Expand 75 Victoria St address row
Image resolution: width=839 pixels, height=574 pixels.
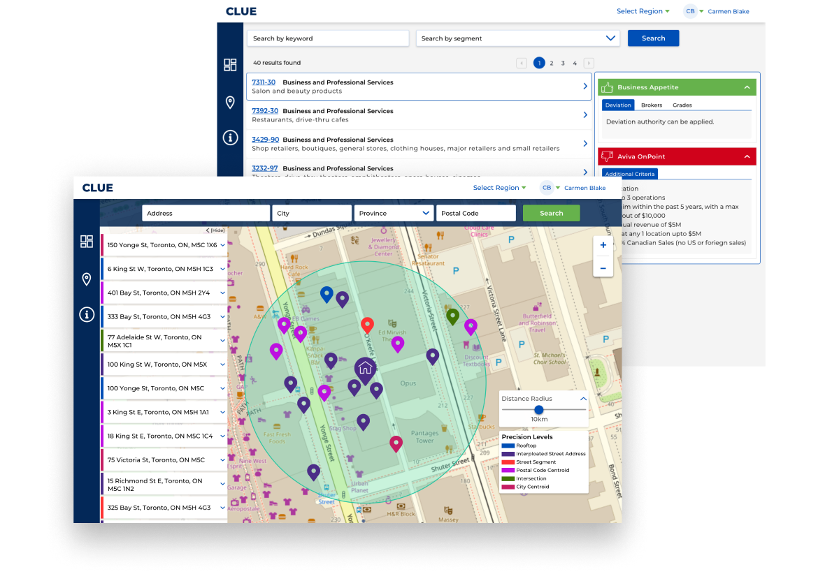[x=223, y=460]
